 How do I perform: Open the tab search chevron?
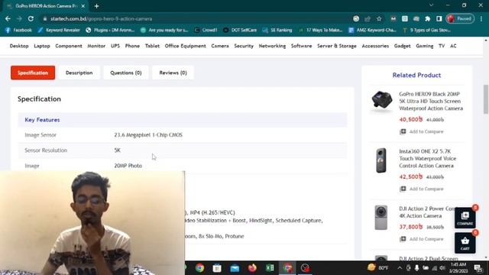coord(431,5)
